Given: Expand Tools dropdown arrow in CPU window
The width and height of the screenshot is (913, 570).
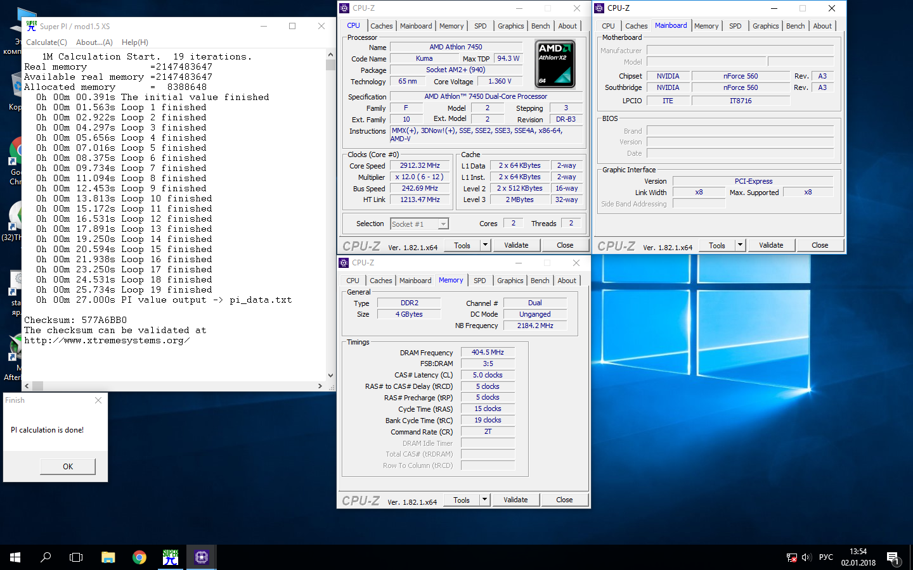Looking at the screenshot, I should click(x=485, y=245).
